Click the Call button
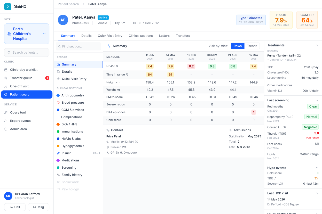 coord(15,207)
